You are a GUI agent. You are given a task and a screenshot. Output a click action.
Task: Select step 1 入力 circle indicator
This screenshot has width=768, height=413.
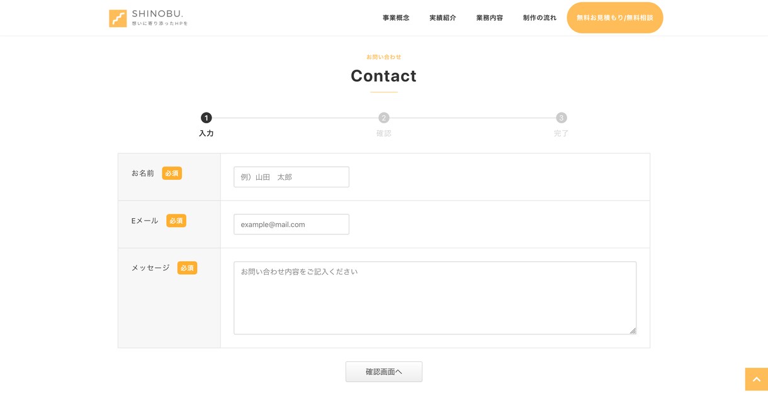206,118
